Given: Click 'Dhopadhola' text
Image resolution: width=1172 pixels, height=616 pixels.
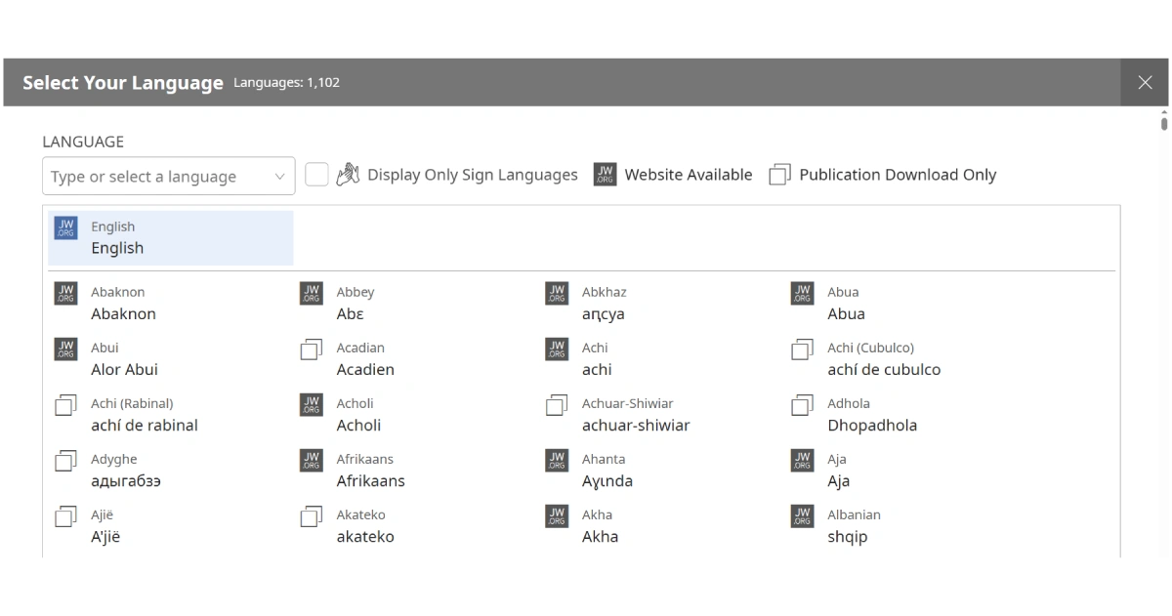Looking at the screenshot, I should [x=872, y=426].
